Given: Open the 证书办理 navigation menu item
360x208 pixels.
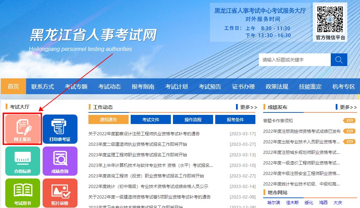Looking at the screenshot, I should [243, 86].
